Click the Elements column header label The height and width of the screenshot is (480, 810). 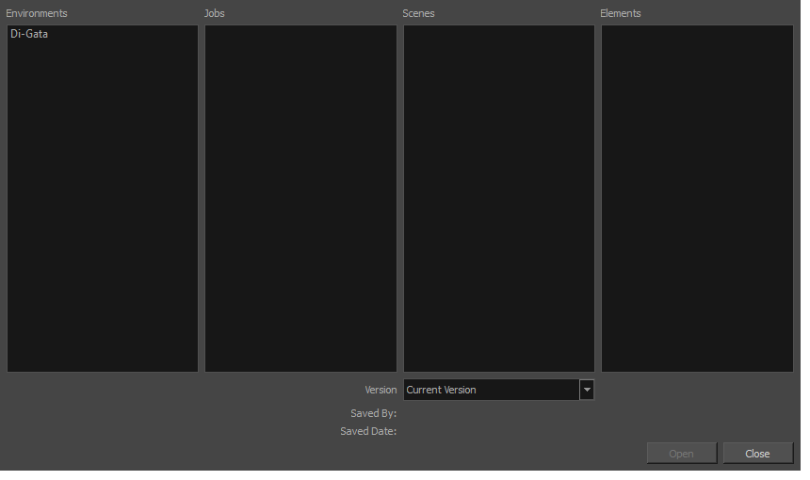click(621, 13)
